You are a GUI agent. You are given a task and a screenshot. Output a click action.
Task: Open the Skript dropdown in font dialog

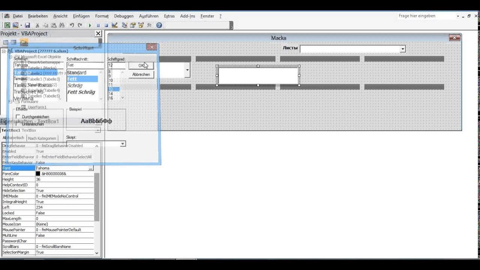coord(123,144)
